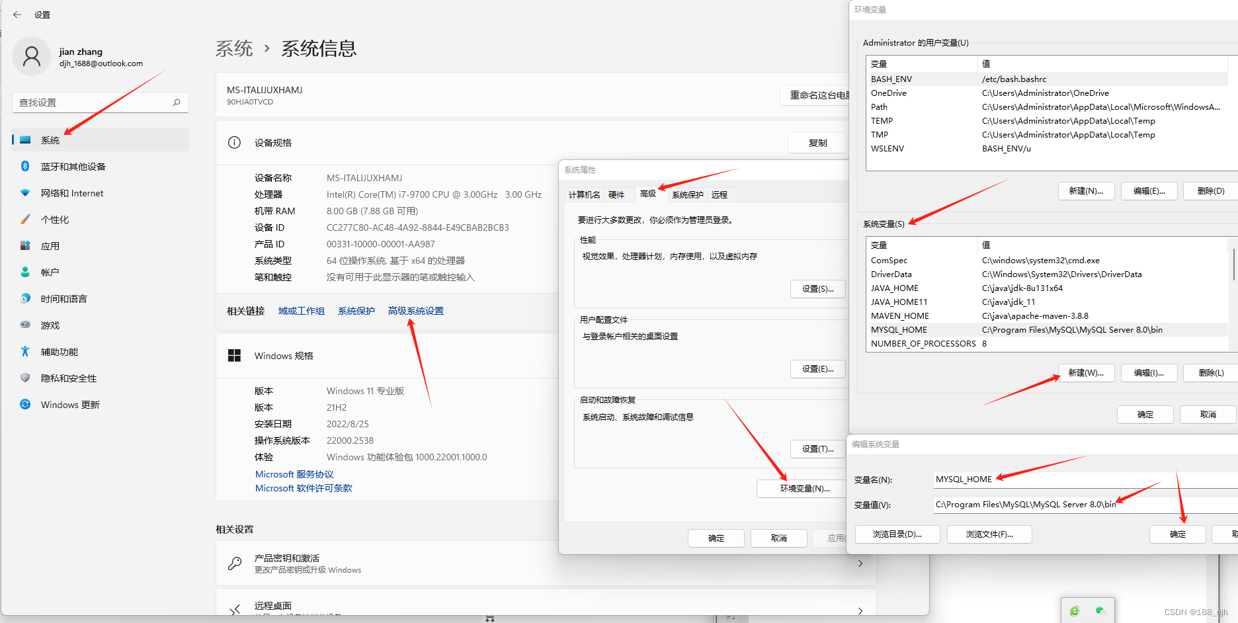Click the 查找设置 search field

click(x=101, y=103)
